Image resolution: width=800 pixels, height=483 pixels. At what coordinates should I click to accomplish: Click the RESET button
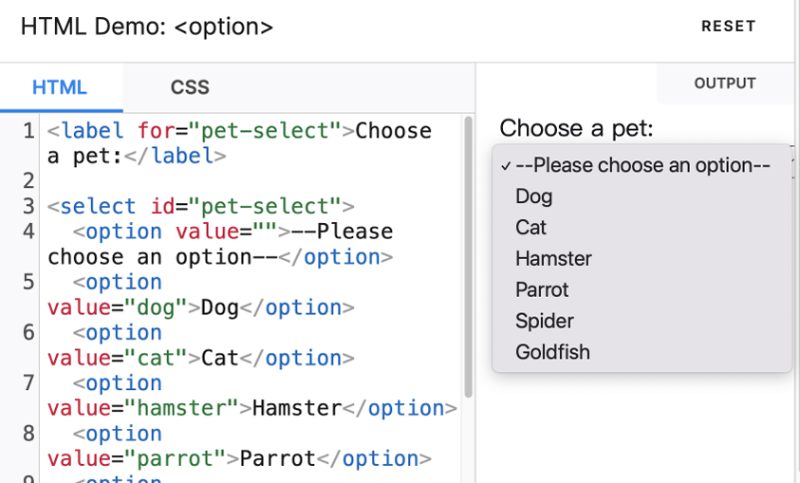[x=728, y=26]
